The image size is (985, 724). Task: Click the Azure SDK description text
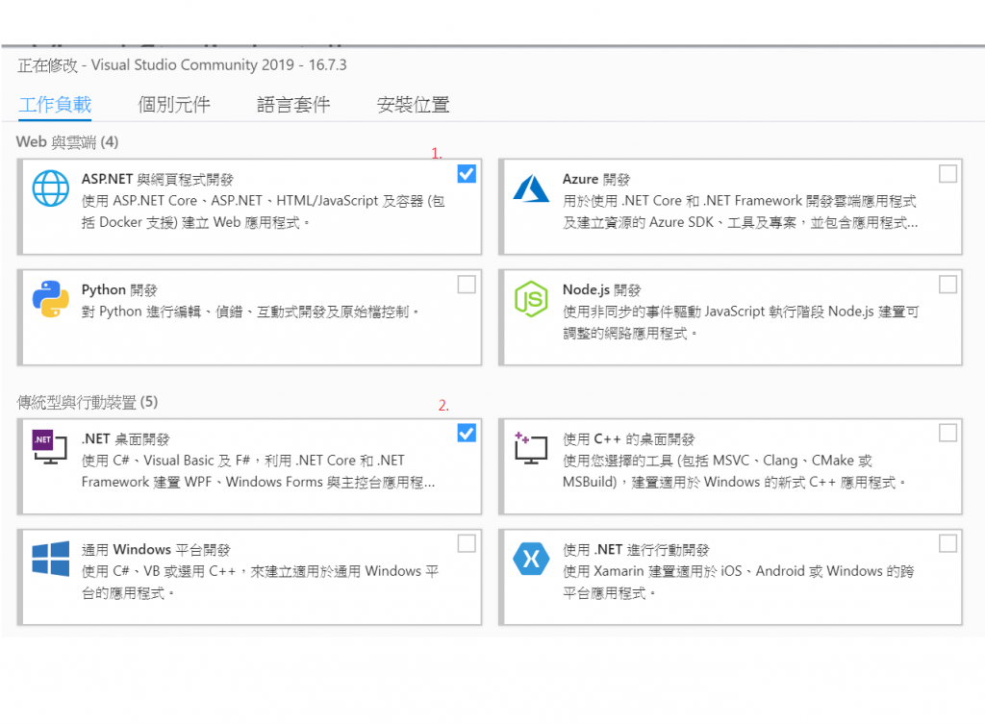[740, 212]
